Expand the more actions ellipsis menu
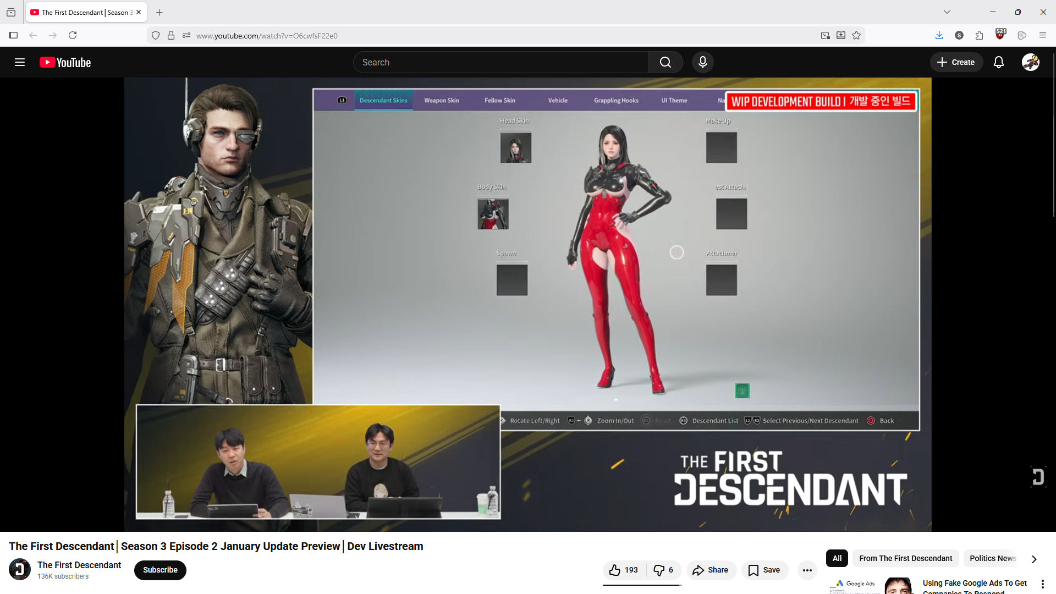This screenshot has height=594, width=1056. tap(807, 570)
